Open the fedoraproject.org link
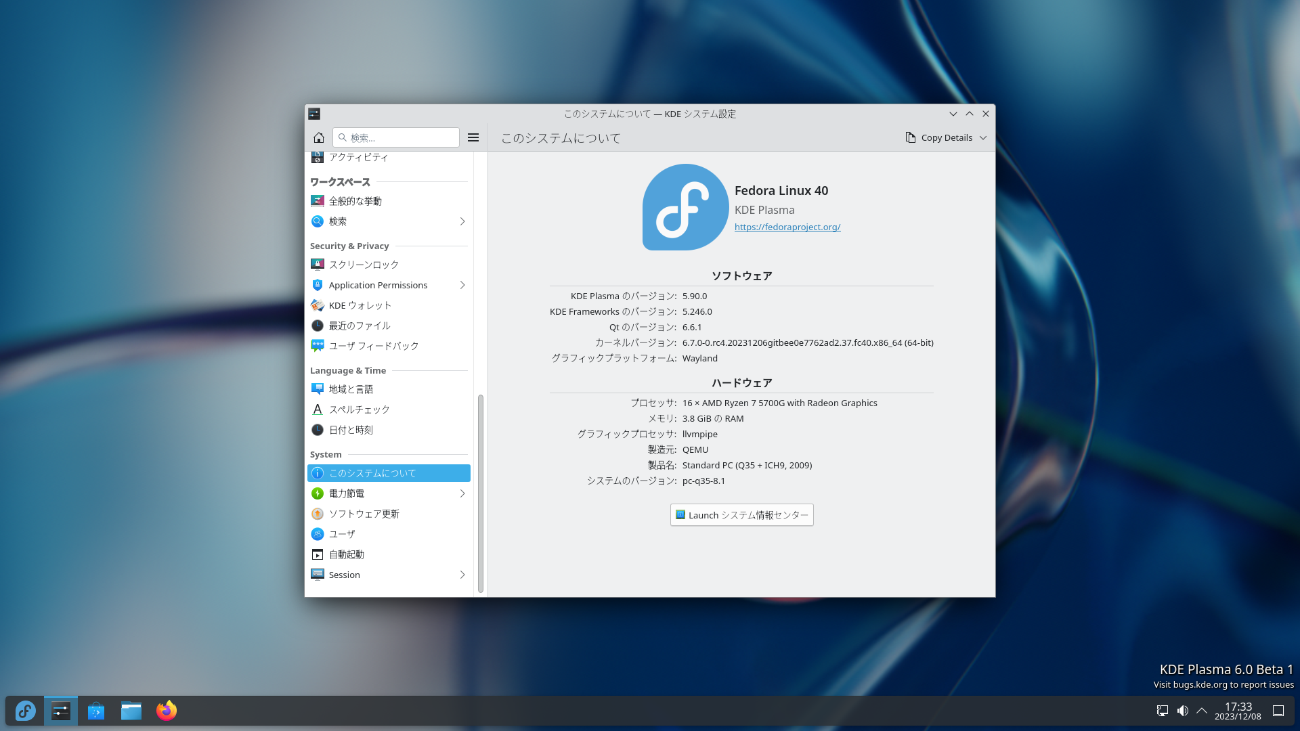 (x=787, y=227)
